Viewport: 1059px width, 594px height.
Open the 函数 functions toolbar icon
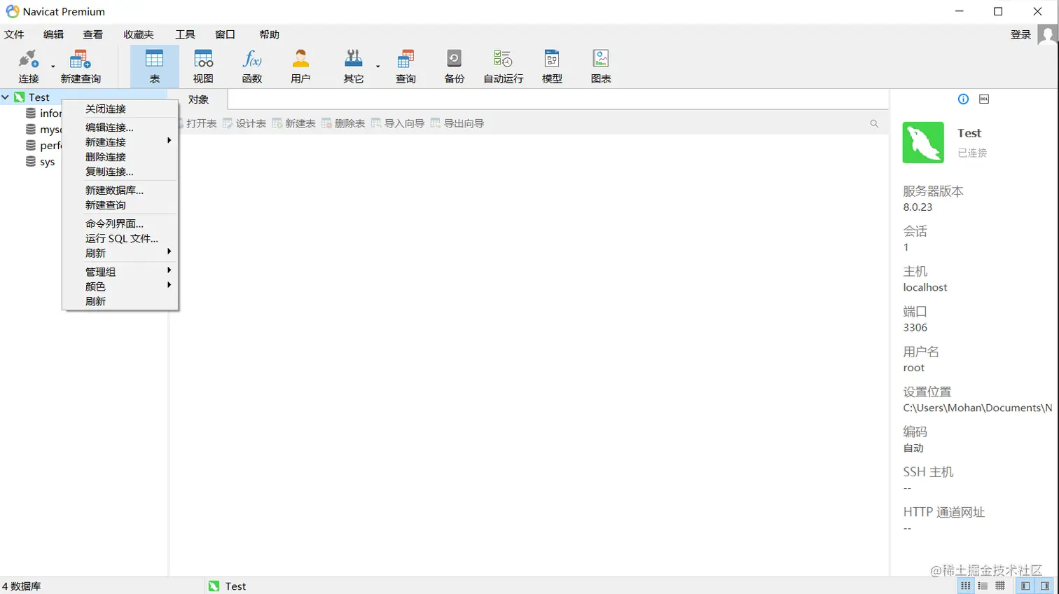[x=252, y=67]
